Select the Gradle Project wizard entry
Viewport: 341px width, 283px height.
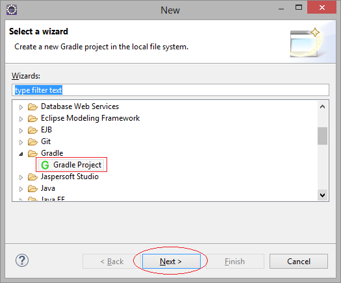click(71, 165)
